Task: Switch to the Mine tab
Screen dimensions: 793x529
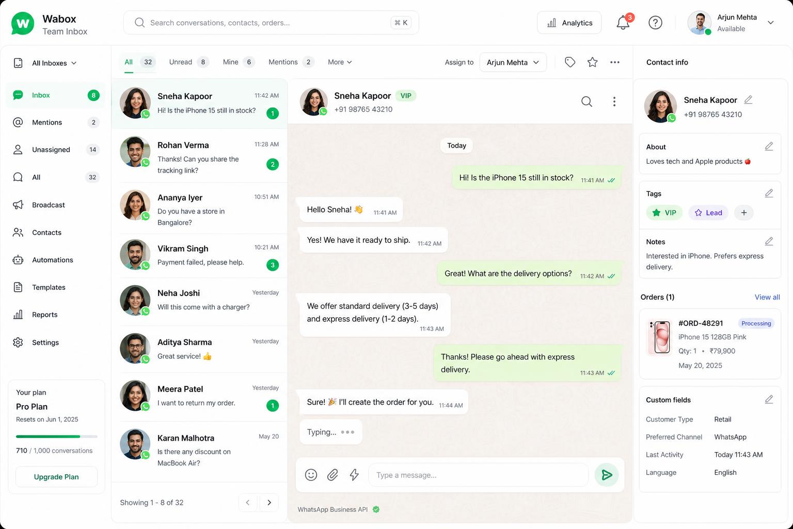Action: [x=239, y=62]
